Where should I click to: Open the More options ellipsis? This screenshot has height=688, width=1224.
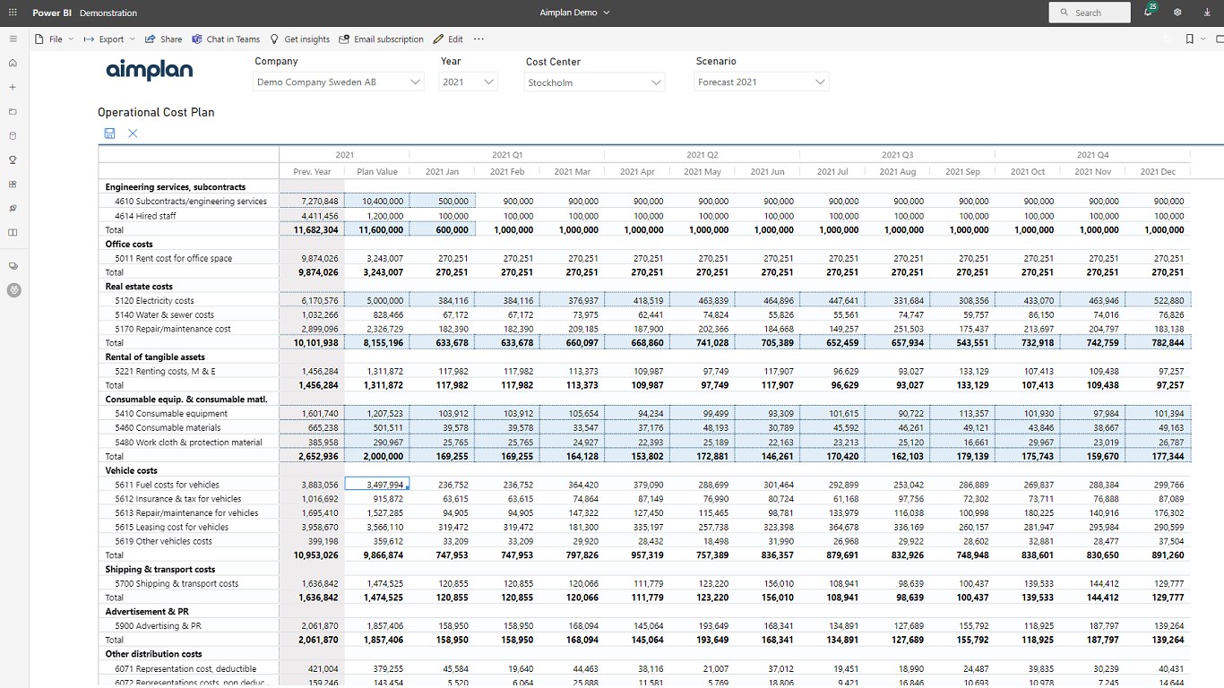tap(478, 39)
